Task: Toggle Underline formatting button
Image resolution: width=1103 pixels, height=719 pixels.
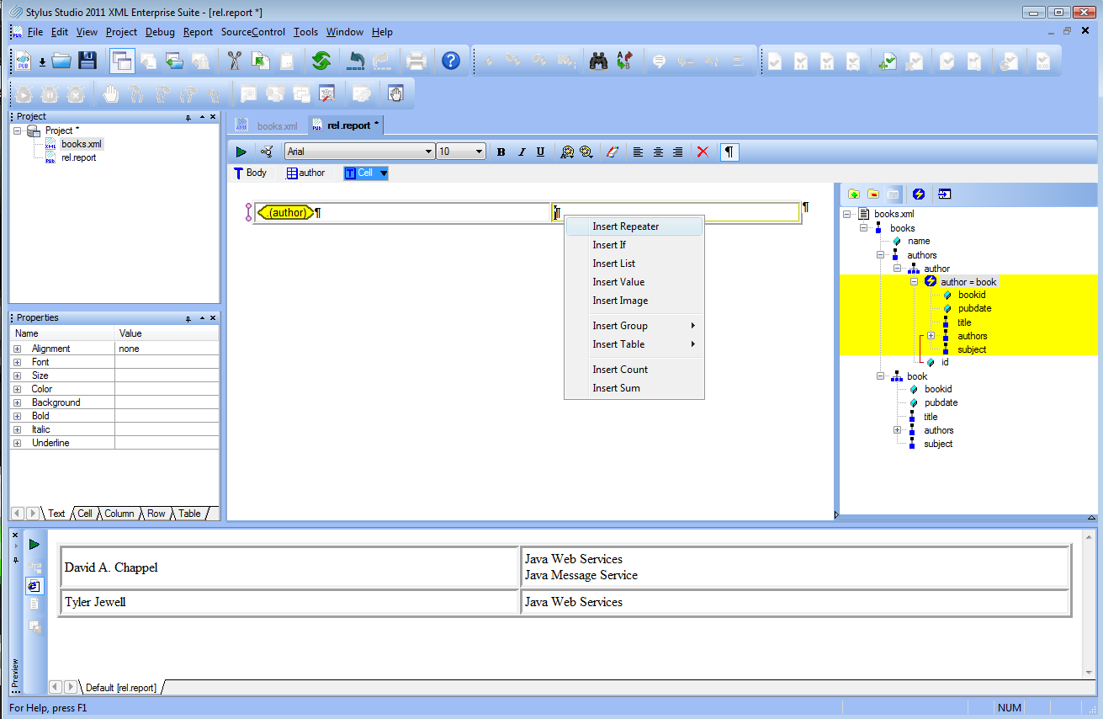Action: point(541,152)
